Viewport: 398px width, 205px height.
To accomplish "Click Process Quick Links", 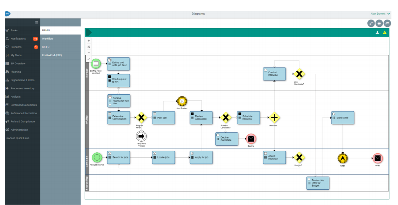I will click(x=17, y=138).
